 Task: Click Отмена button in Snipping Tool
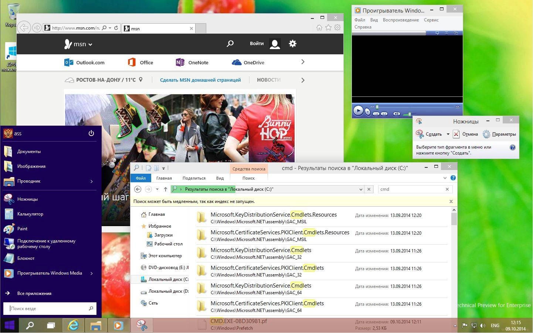(x=466, y=134)
